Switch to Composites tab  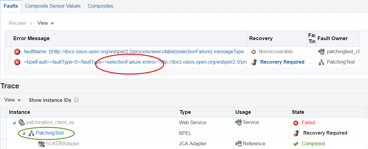(100, 6)
